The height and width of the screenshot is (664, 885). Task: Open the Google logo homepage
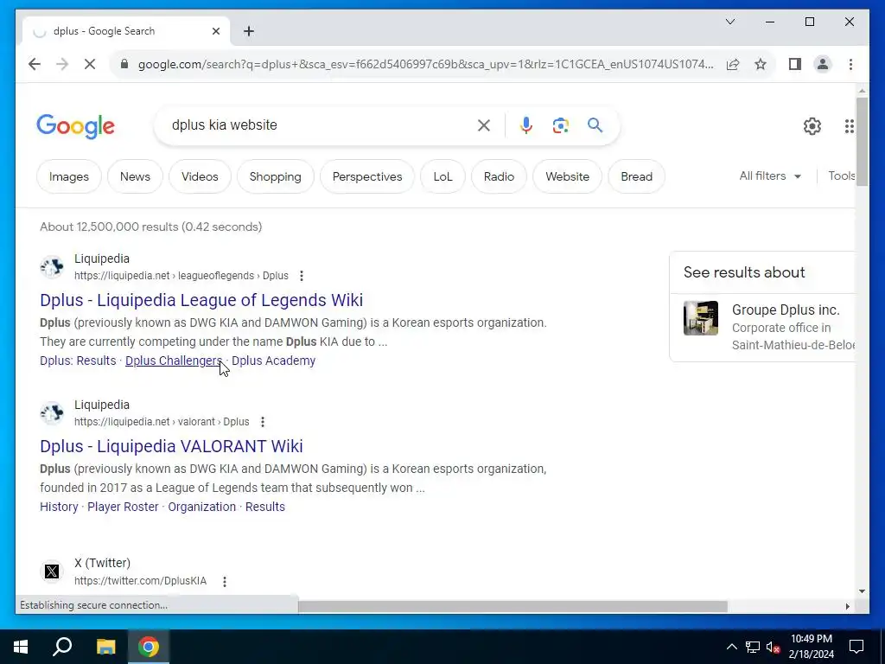point(76,126)
